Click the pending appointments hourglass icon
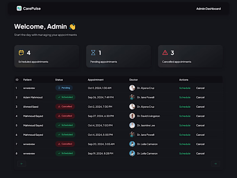The height and width of the screenshot is (178, 237). [x=93, y=53]
